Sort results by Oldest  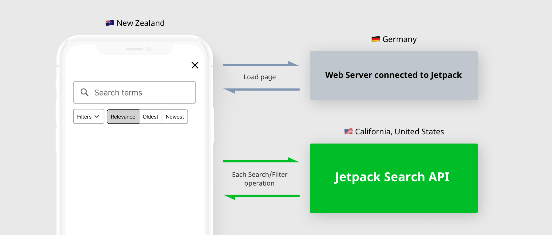click(x=151, y=117)
